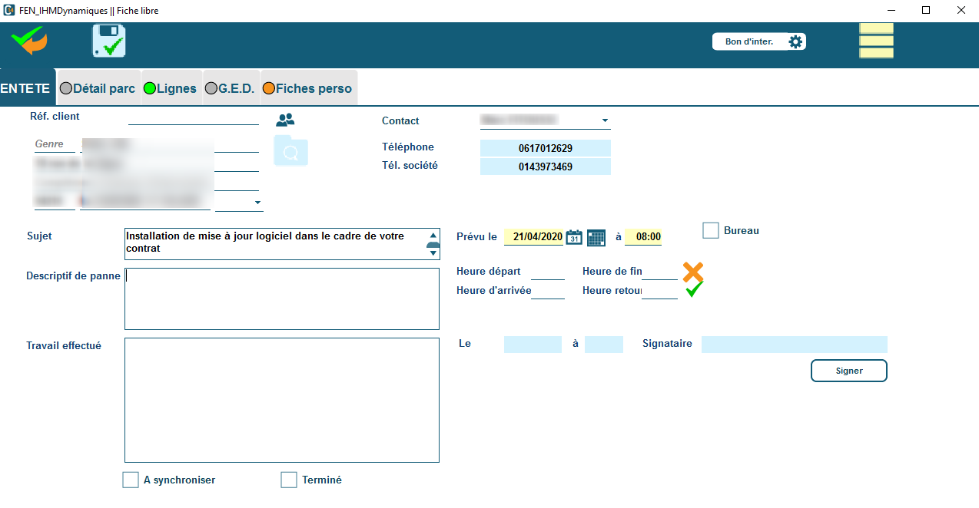This screenshot has width=979, height=508.
Task: Switch to the Lignes tab
Action: pyautogui.click(x=170, y=88)
